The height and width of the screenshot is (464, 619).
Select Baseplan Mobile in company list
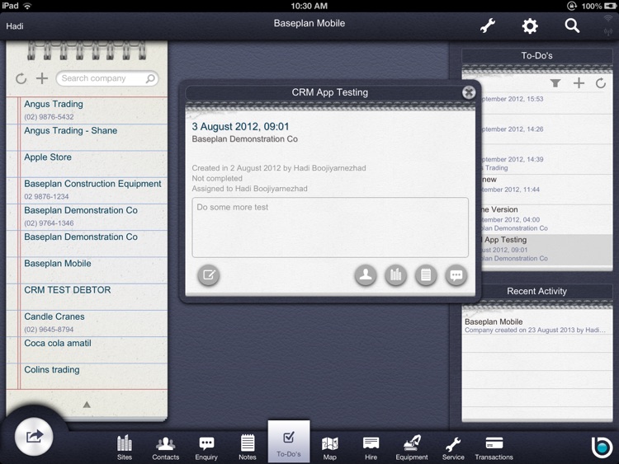click(87, 270)
